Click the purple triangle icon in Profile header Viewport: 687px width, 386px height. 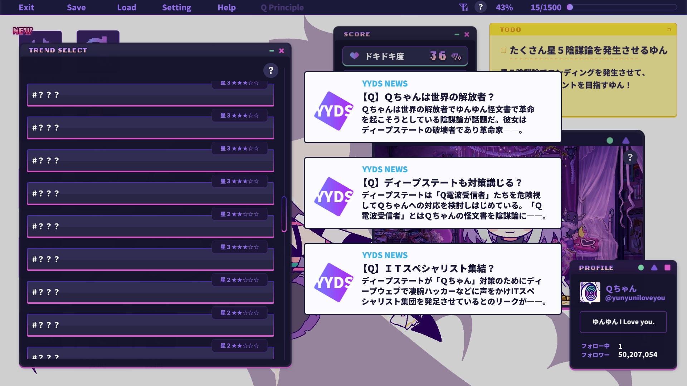[654, 268]
